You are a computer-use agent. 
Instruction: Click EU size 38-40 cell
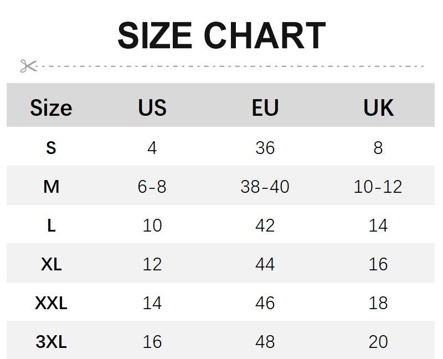click(265, 187)
